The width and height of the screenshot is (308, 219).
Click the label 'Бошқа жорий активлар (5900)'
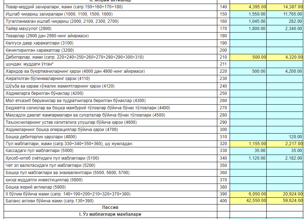tap(36, 187)
